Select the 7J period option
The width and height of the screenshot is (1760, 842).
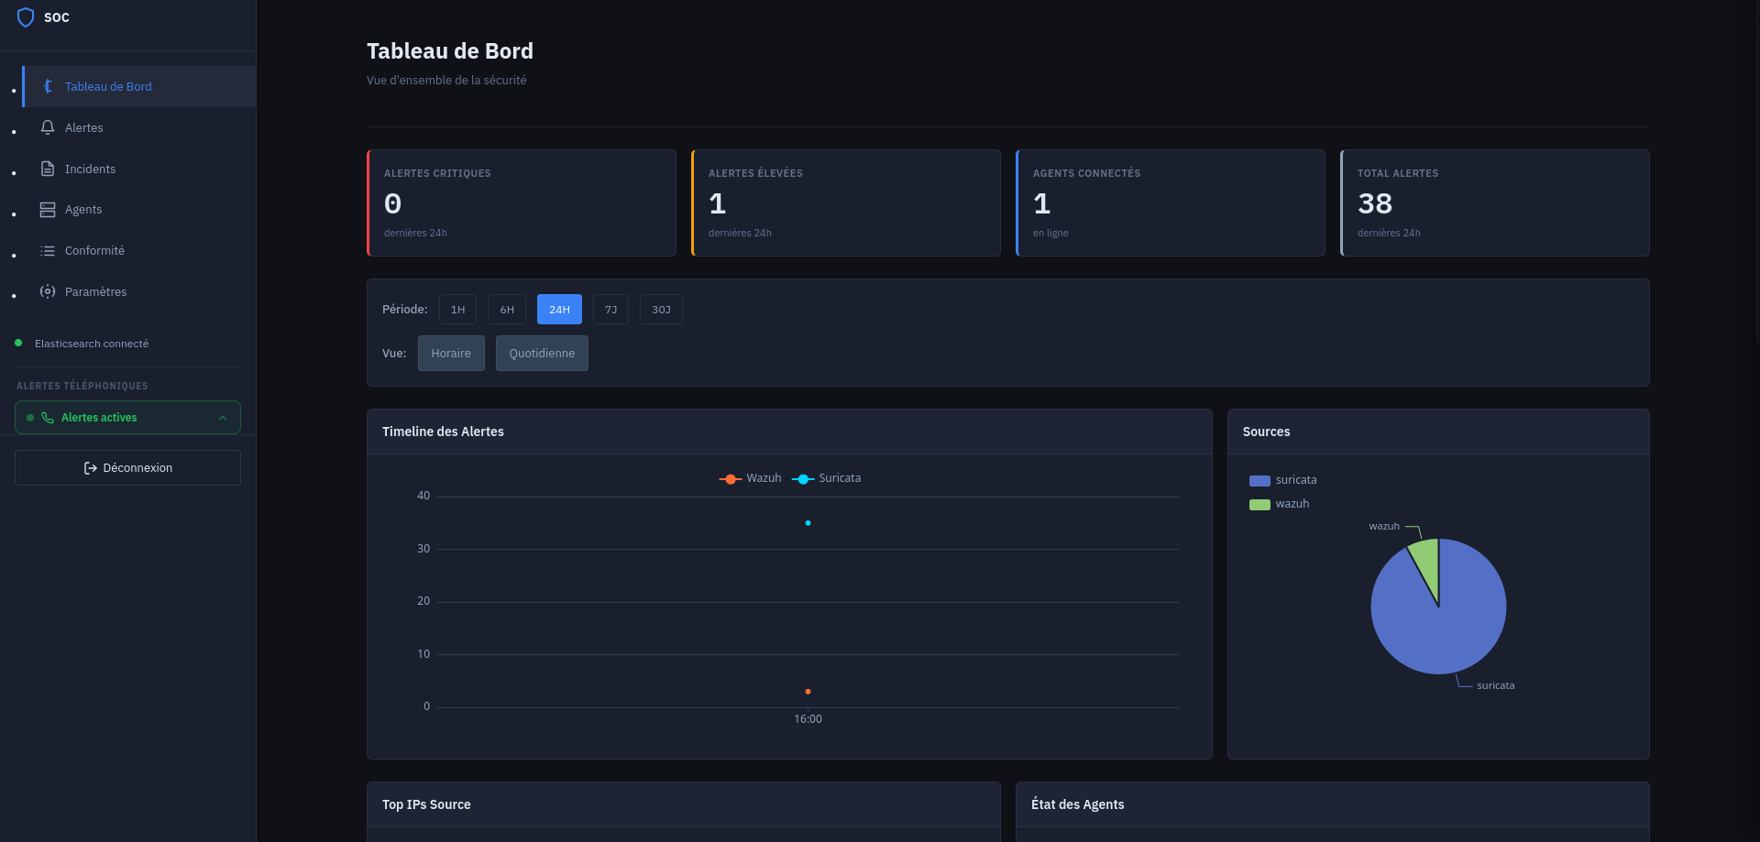(610, 309)
